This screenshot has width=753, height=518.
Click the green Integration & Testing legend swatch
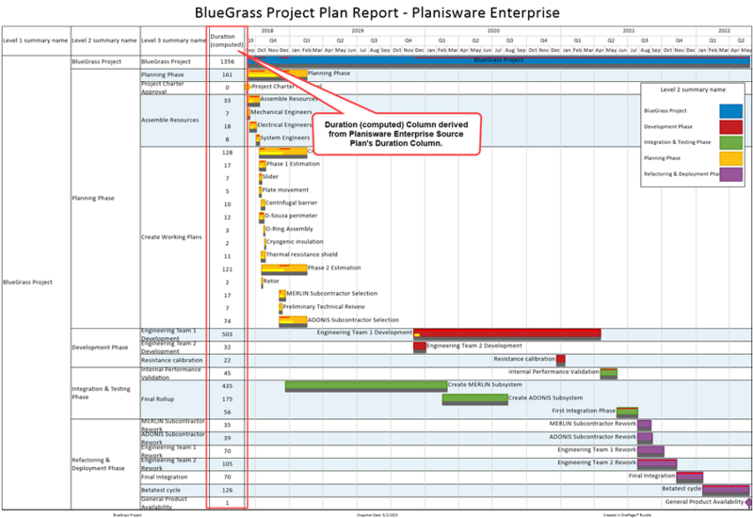pos(730,143)
